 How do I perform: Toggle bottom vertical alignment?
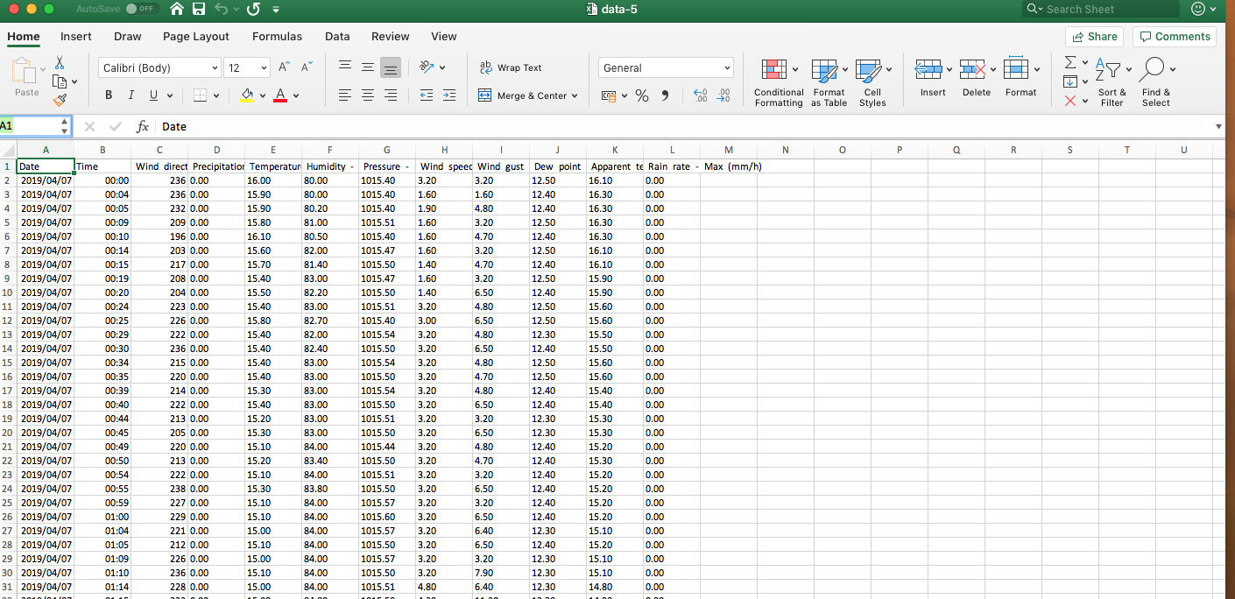[x=391, y=67]
